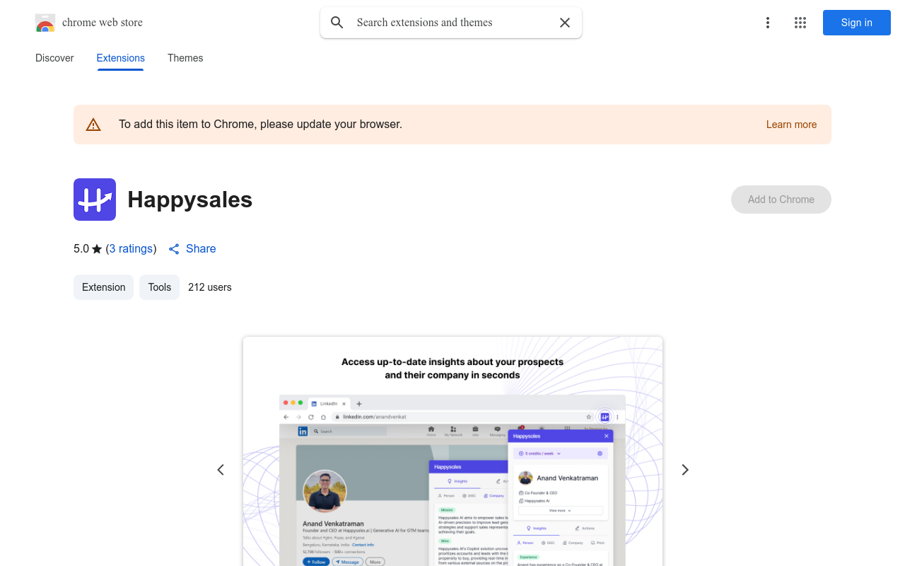Switch to the Discover tab
Image resolution: width=905 pixels, height=566 pixels.
pos(54,58)
